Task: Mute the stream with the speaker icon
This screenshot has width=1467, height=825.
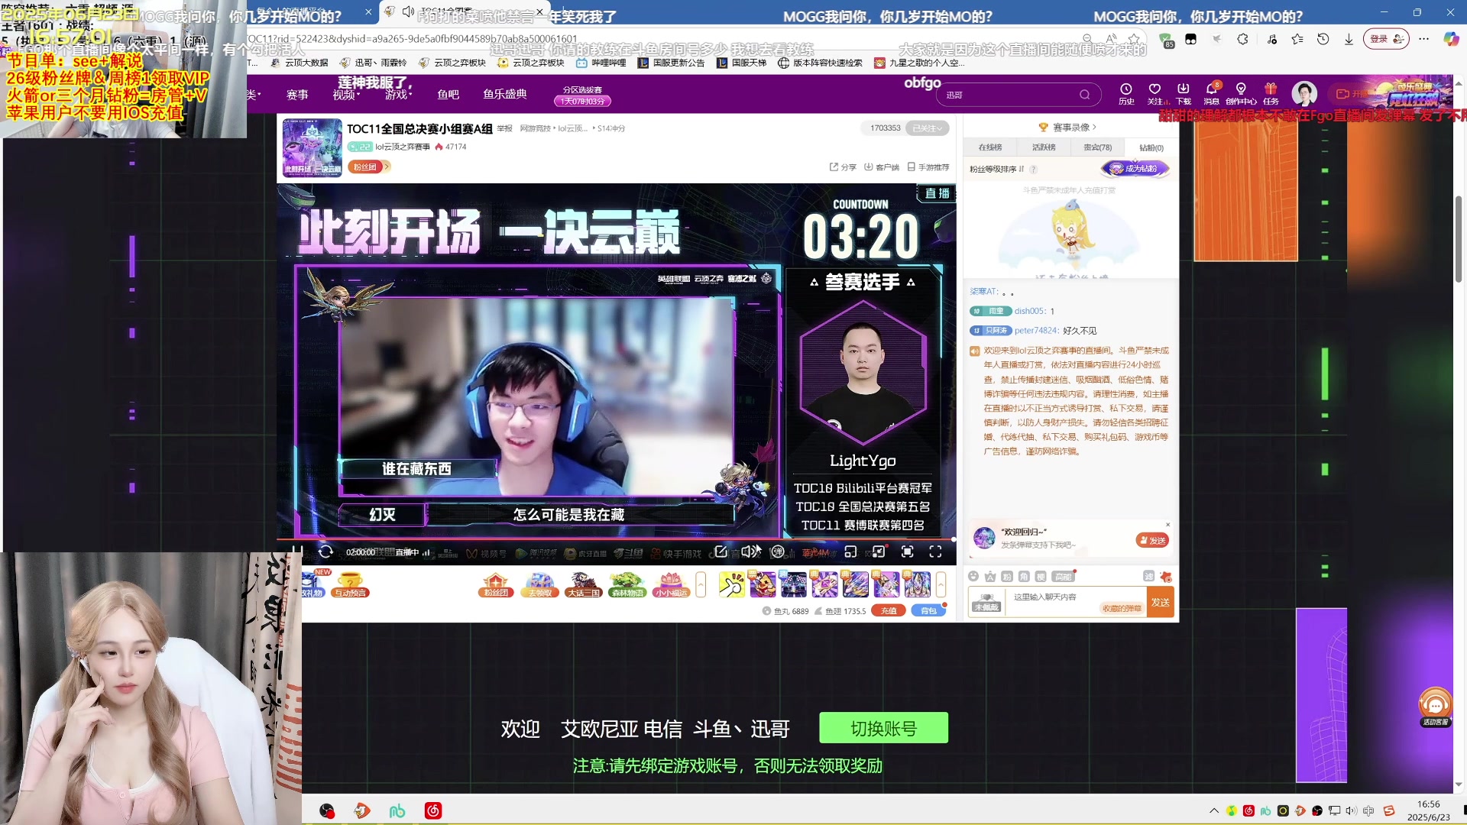Action: [749, 552]
